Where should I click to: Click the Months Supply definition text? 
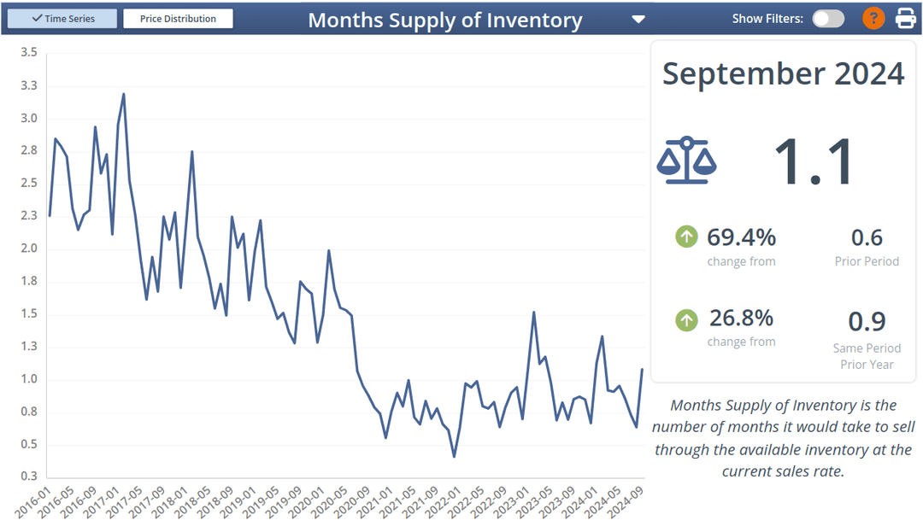click(x=783, y=438)
